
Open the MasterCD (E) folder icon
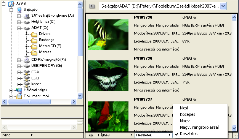click(34, 46)
